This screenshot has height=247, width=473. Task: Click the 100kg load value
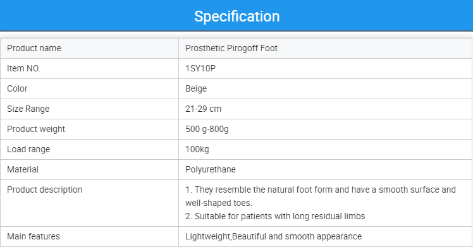pyautogui.click(x=197, y=150)
